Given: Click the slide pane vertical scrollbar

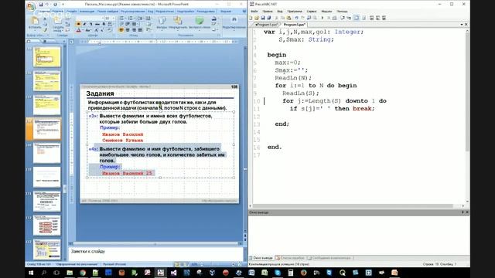Looking at the screenshot, I should [245, 139].
